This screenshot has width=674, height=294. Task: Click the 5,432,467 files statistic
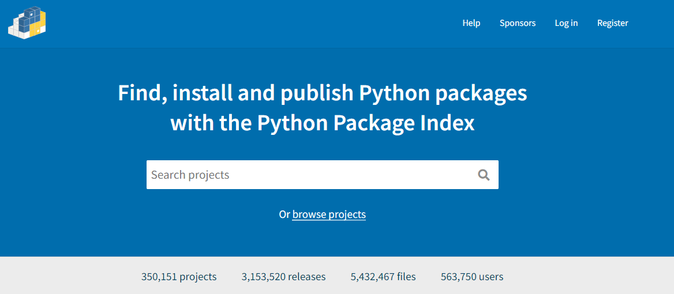[x=383, y=277]
